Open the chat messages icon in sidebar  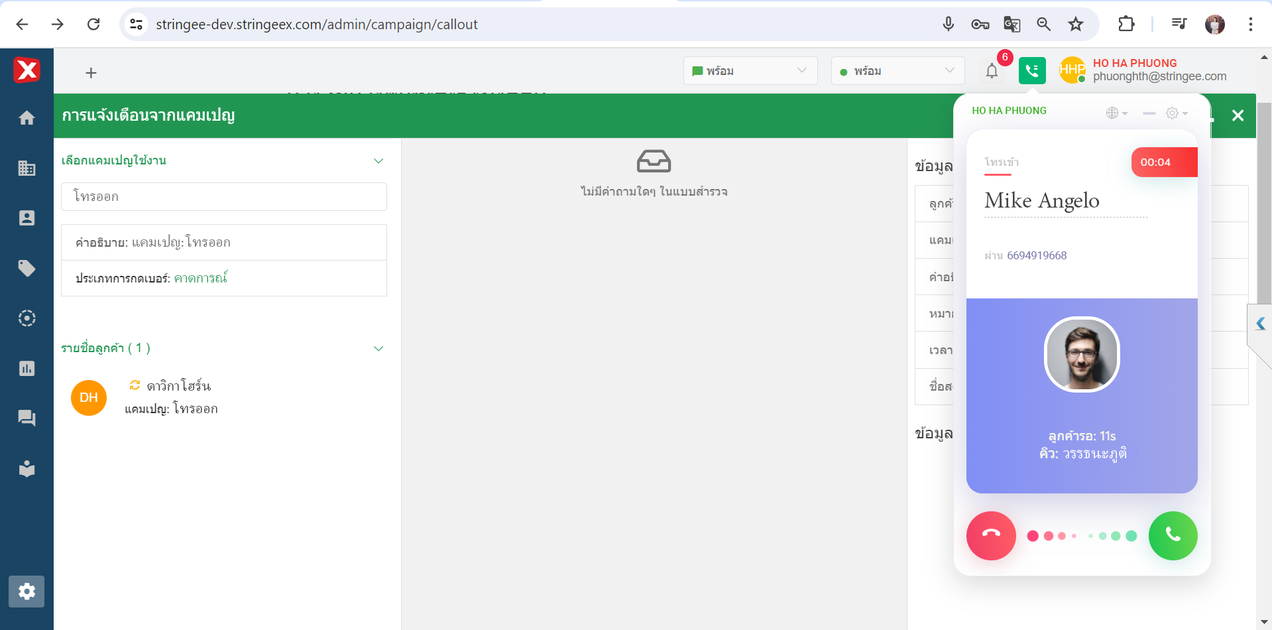coord(27,418)
